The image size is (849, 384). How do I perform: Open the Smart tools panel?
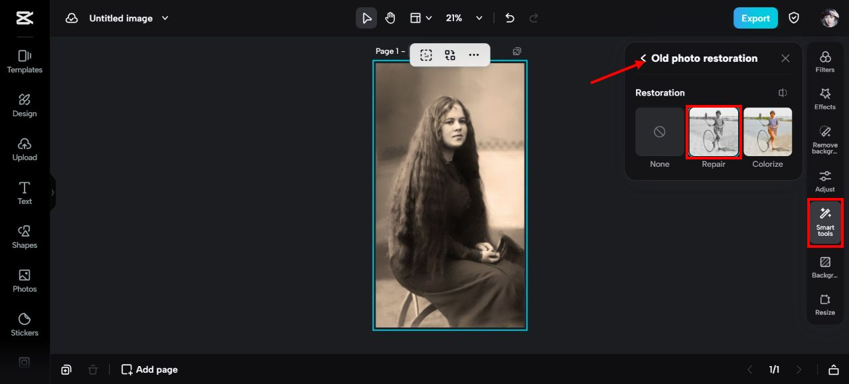tap(825, 223)
